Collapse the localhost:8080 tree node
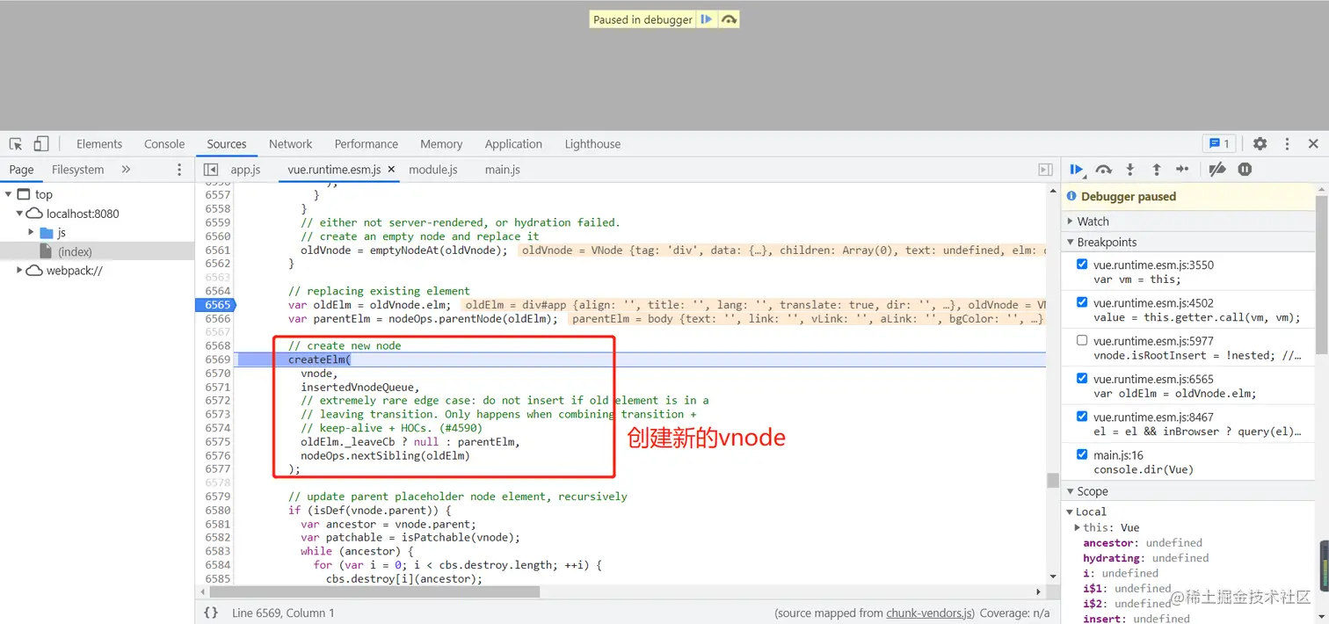The width and height of the screenshot is (1329, 624). tap(19, 214)
